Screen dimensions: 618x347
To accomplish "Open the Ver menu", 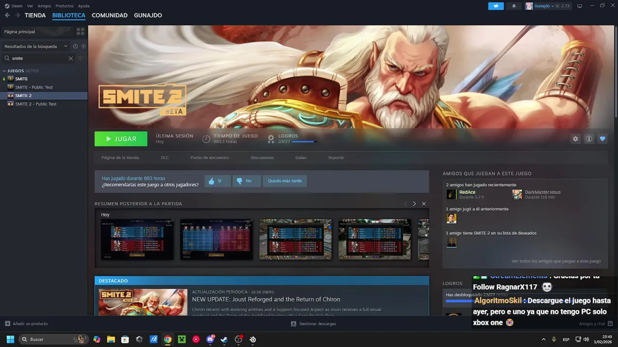I will 30,6.
